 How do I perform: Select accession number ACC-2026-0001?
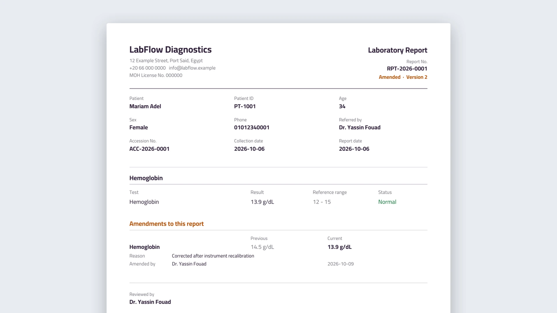pyautogui.click(x=149, y=149)
